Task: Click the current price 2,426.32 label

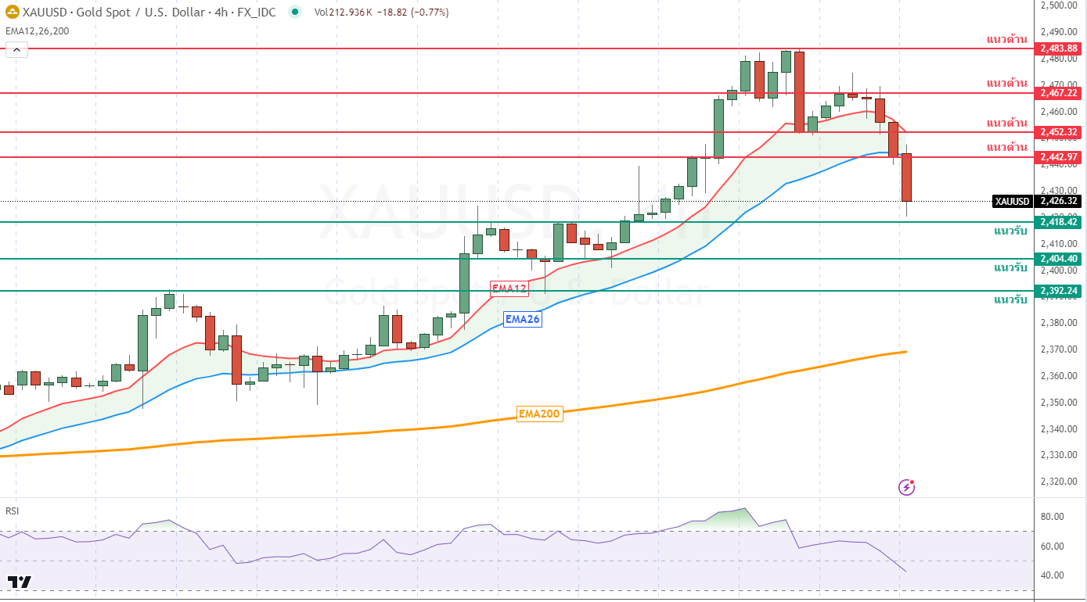Action: click(x=1059, y=201)
